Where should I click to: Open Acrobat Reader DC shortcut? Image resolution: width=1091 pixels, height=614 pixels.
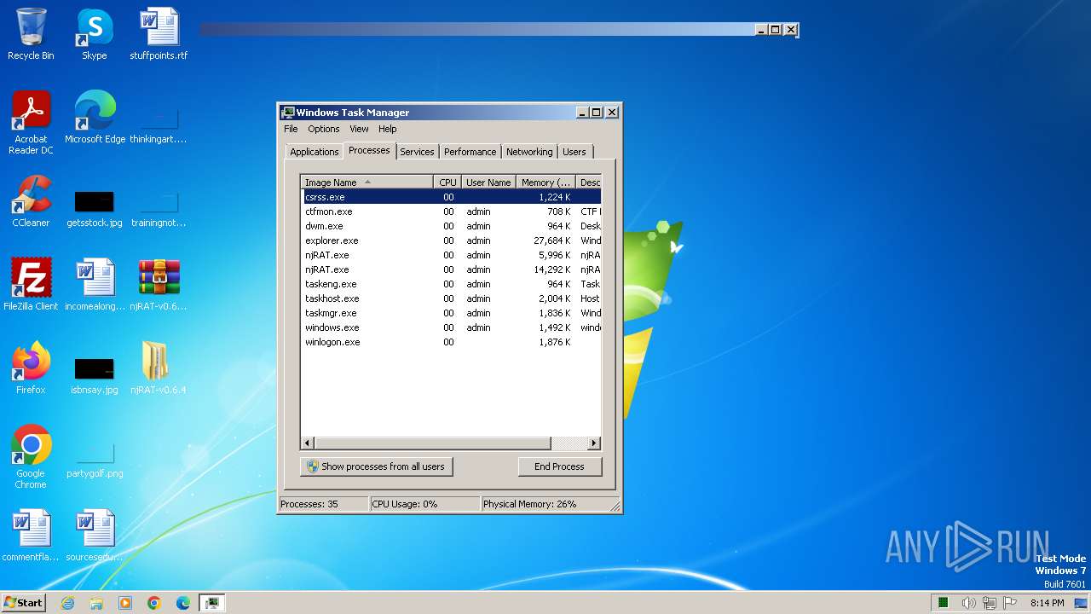click(31, 123)
